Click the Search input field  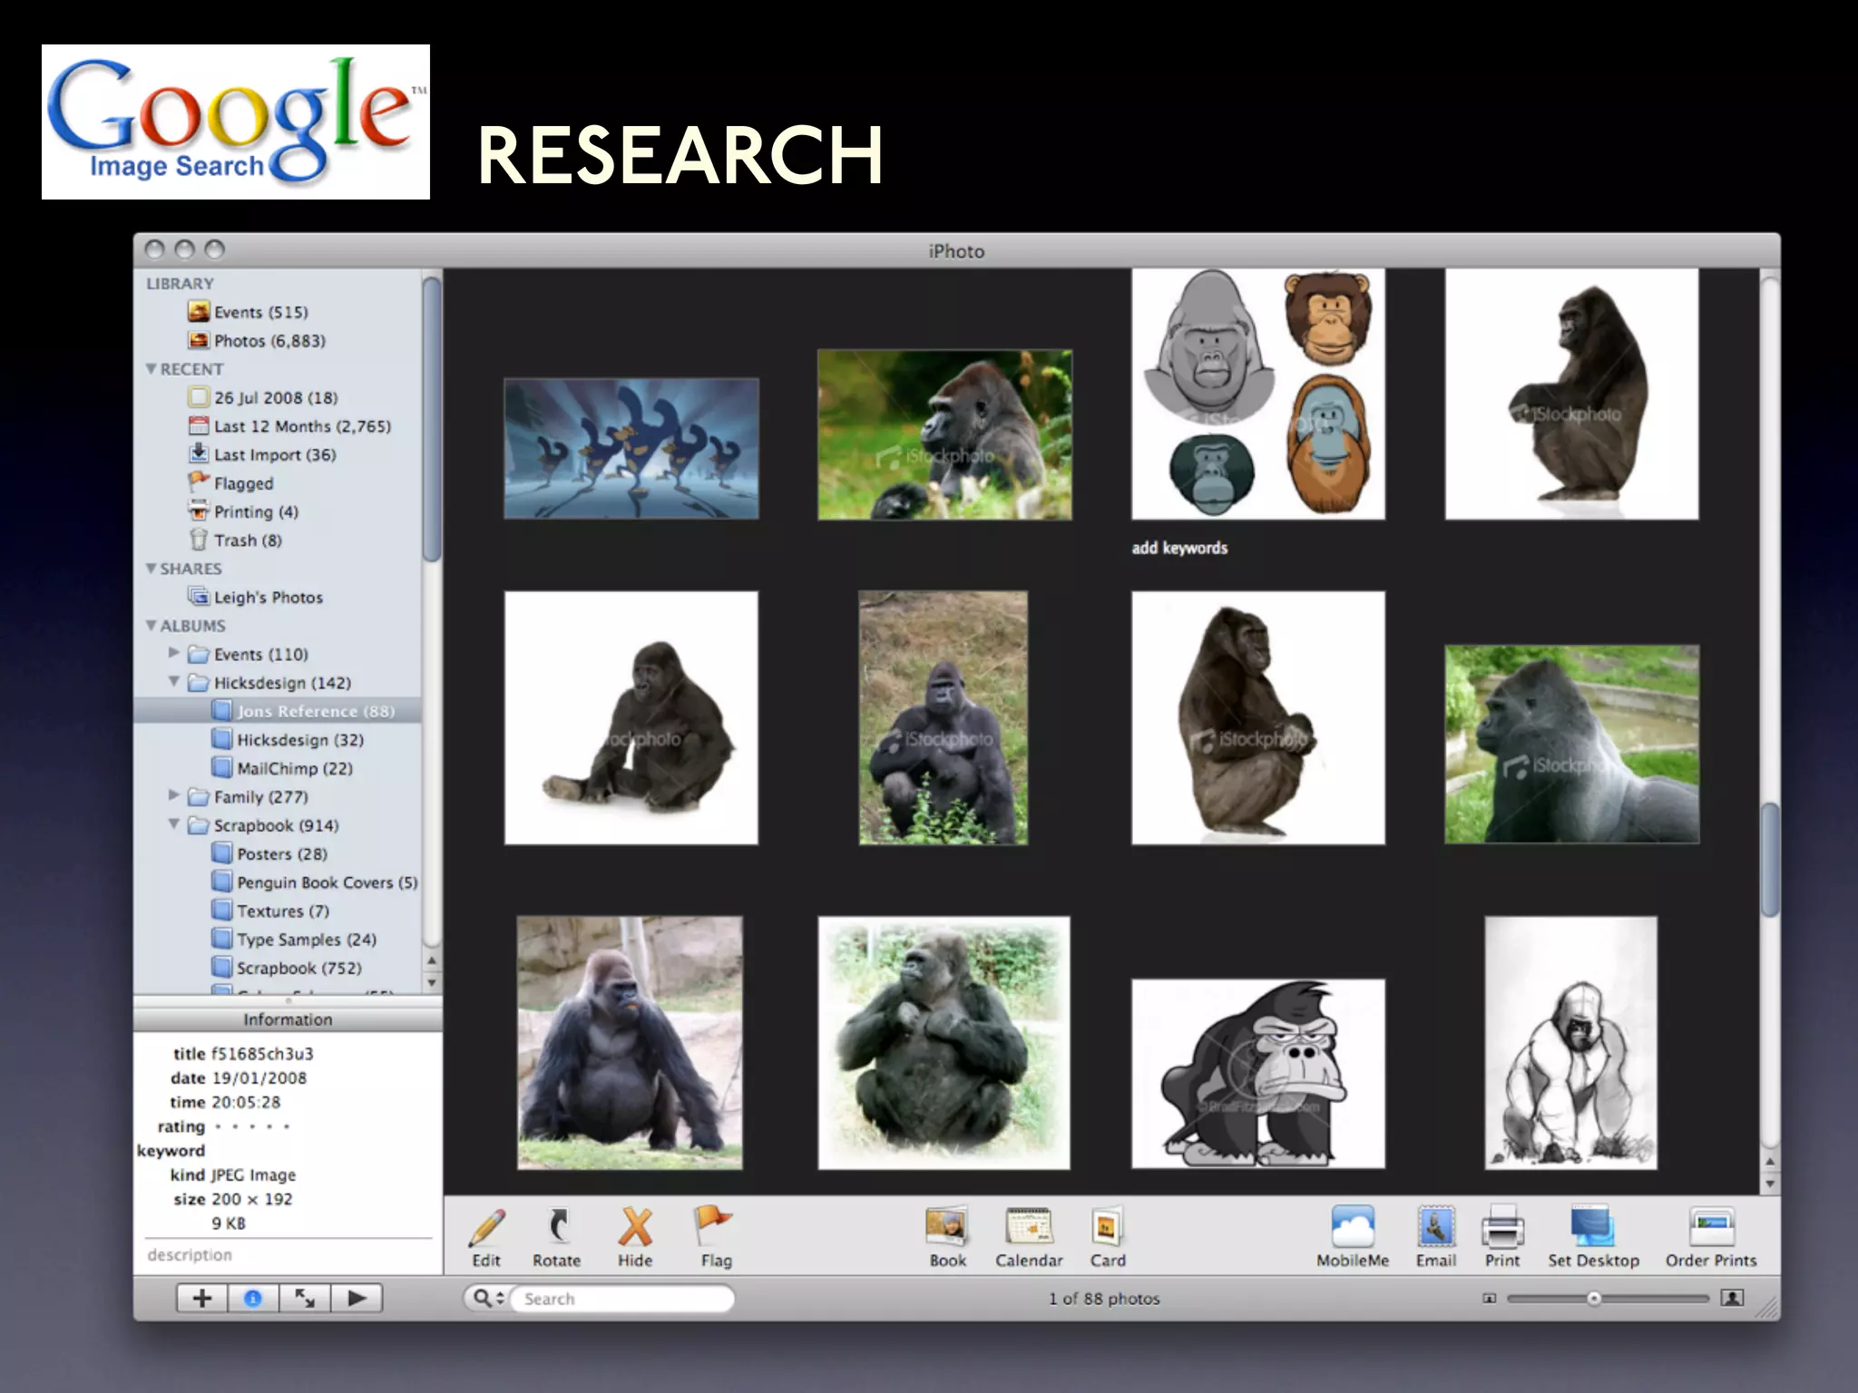point(621,1299)
